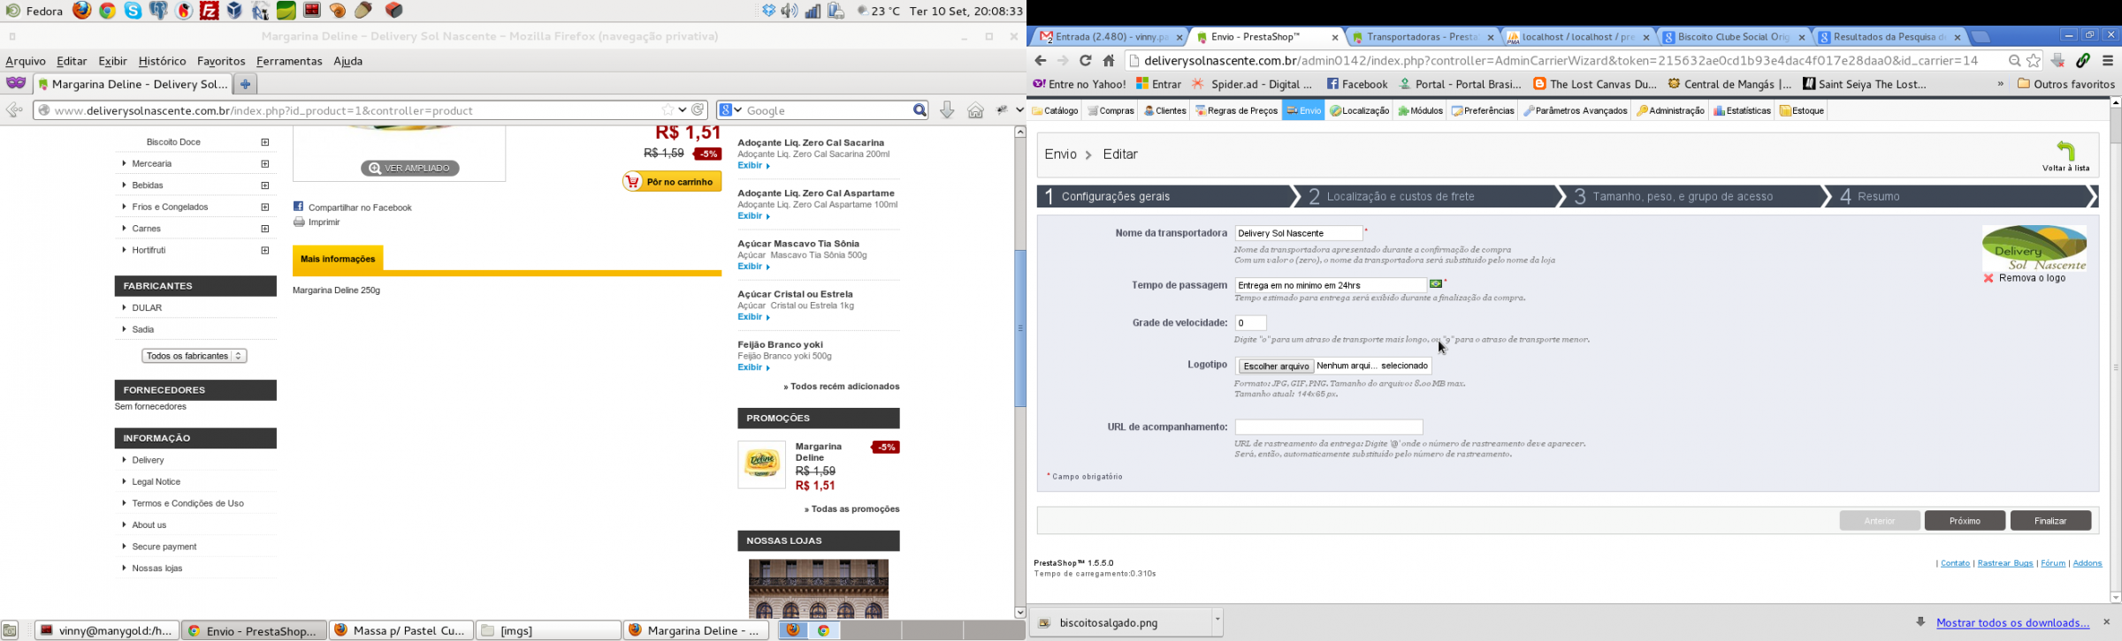Show more Chrome bookmarks chevron

pos(2000,84)
